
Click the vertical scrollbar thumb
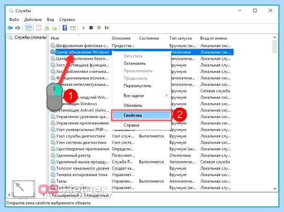274,47
